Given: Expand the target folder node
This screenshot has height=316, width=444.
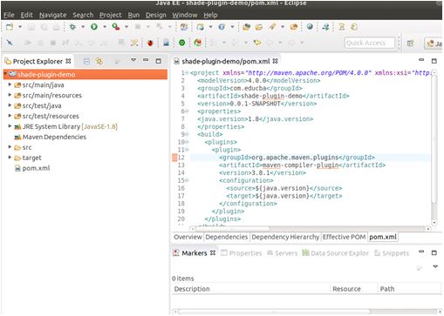Looking at the screenshot, I should [x=10, y=158].
